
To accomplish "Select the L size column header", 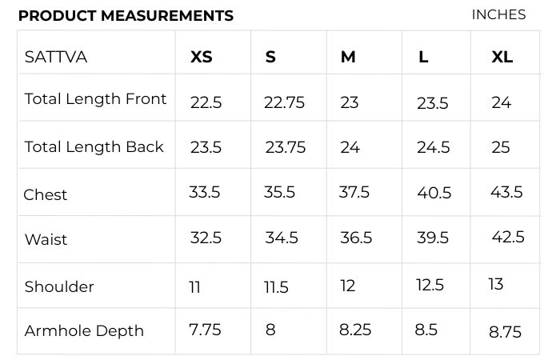I will click(x=423, y=57).
